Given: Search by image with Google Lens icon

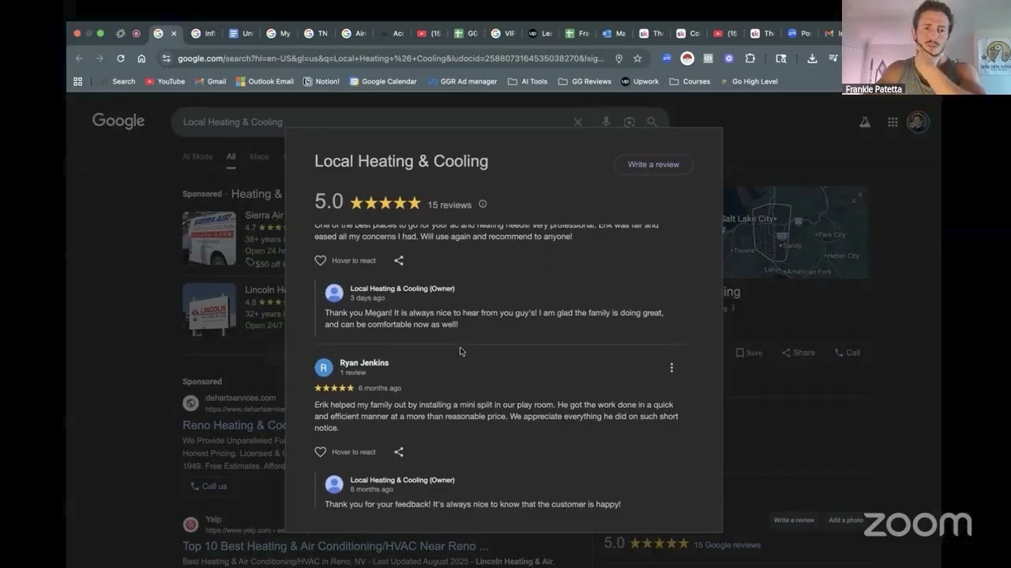Looking at the screenshot, I should point(629,122).
